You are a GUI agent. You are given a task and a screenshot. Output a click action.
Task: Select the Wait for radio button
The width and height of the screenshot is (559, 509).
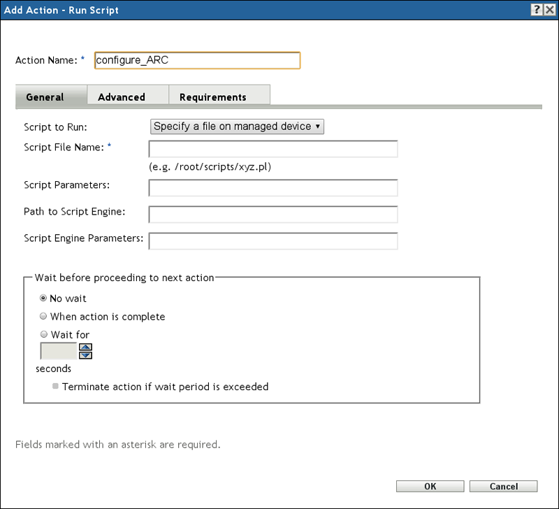(x=44, y=335)
